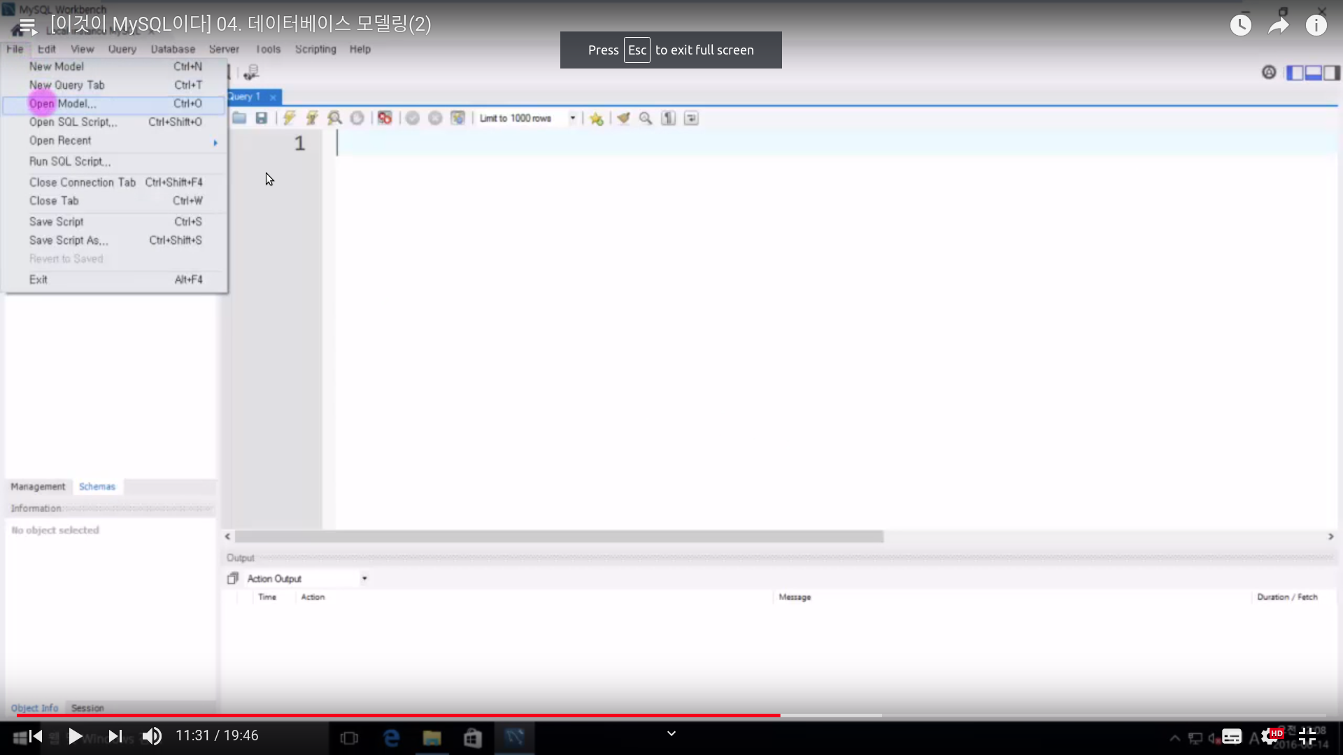The image size is (1343, 755).
Task: Select New Query Tab menu entry
Action: (115, 85)
